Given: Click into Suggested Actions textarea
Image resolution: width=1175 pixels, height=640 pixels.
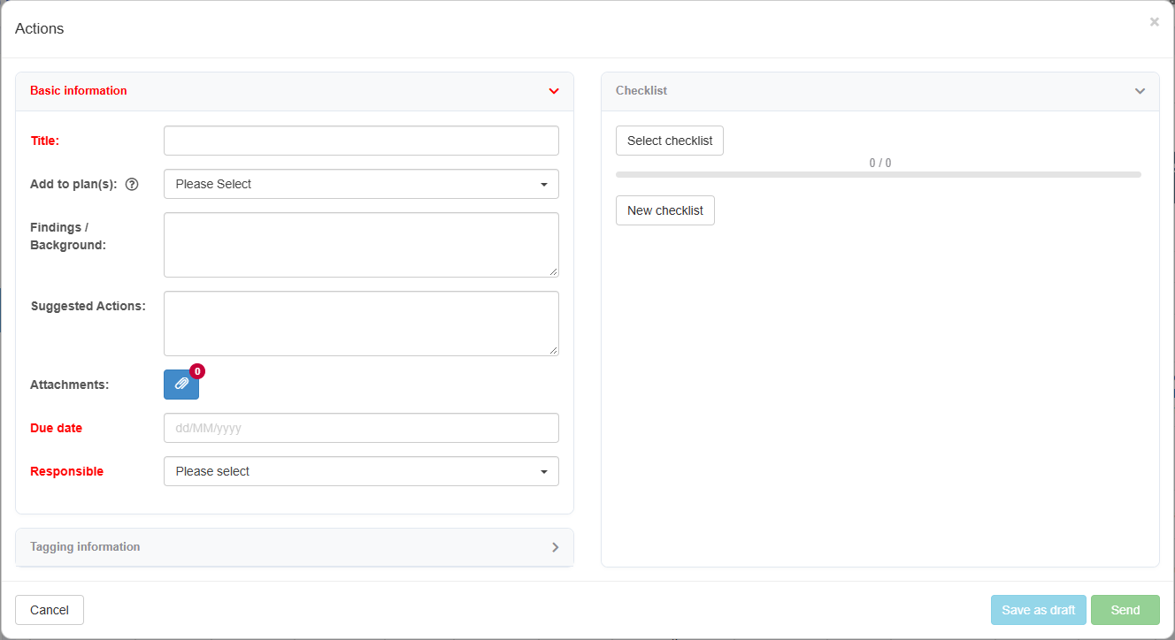Looking at the screenshot, I should pos(361,324).
